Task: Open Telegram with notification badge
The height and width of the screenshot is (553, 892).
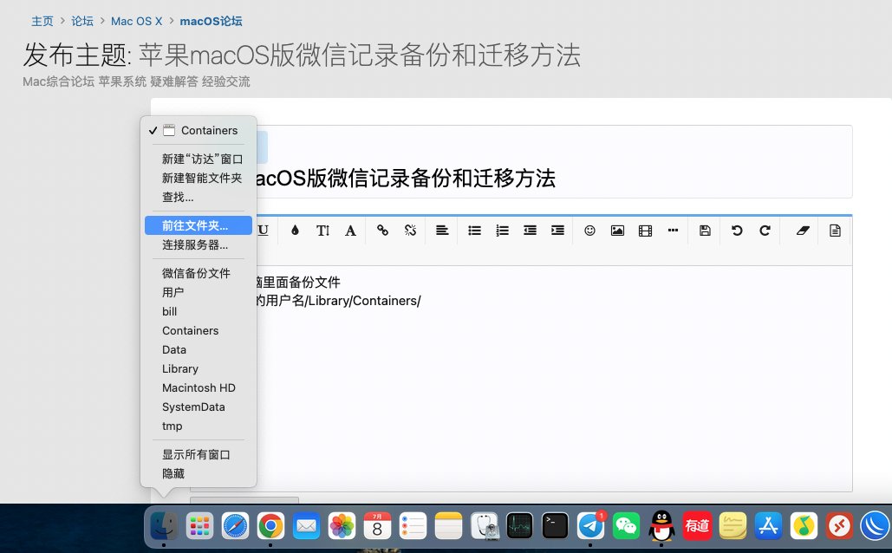Action: click(x=590, y=525)
